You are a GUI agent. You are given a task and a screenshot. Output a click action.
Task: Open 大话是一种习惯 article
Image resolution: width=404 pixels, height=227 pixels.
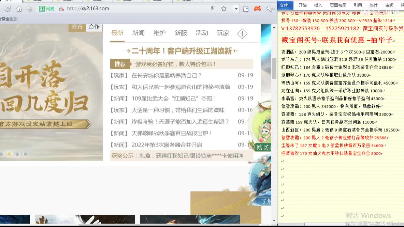pos(178,110)
